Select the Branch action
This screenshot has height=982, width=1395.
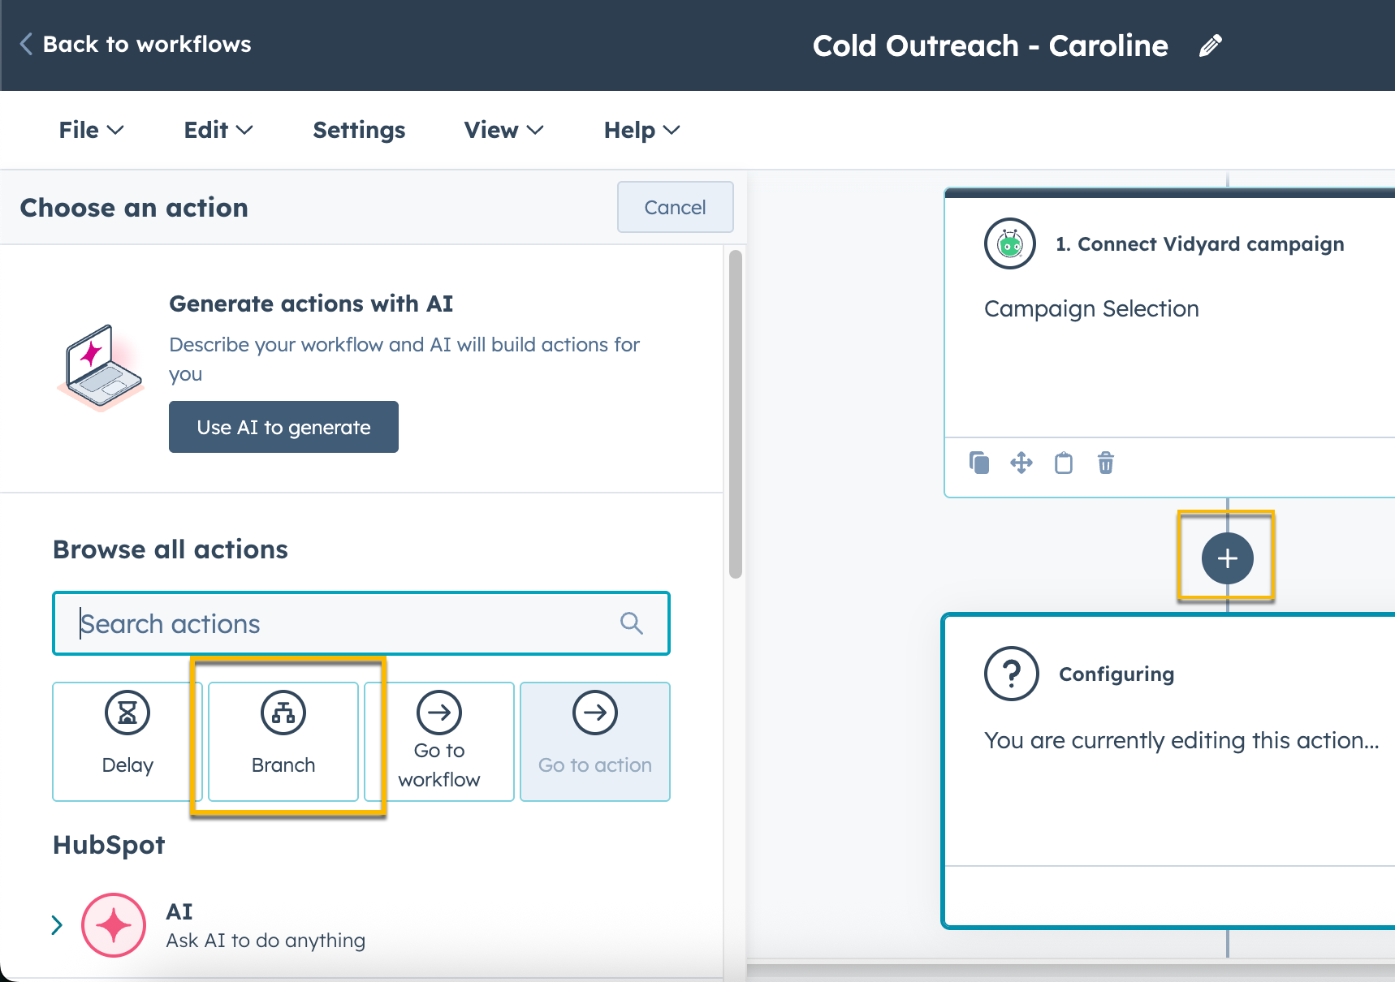point(283,741)
